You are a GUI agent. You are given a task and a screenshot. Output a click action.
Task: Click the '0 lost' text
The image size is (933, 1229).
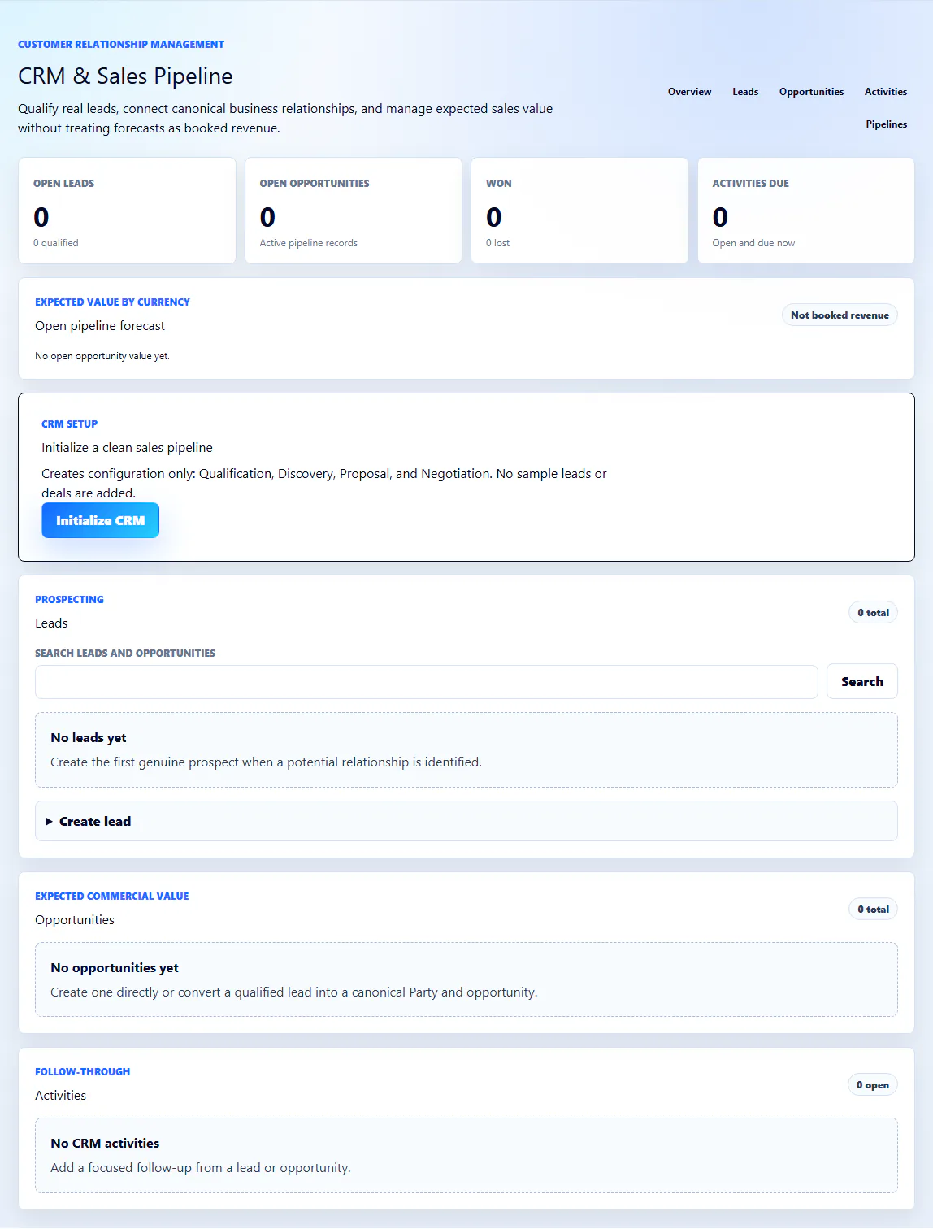[x=497, y=243]
